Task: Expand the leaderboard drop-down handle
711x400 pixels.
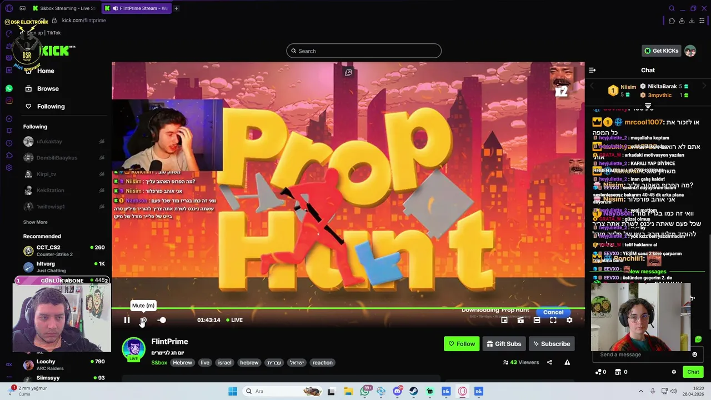Action: click(x=648, y=106)
